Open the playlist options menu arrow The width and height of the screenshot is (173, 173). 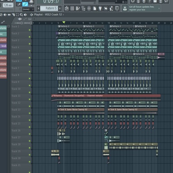coord(31,15)
